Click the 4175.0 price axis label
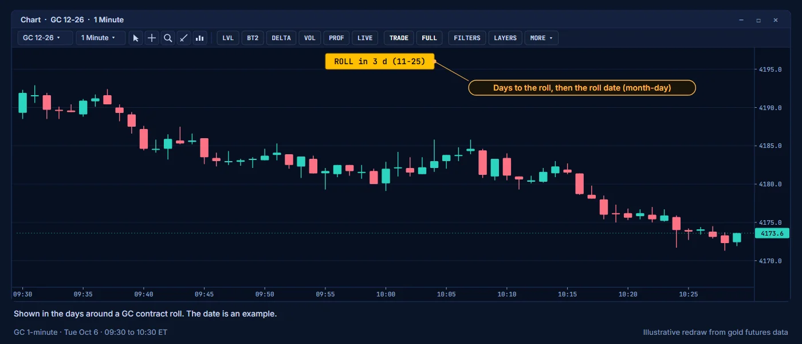The image size is (802, 344). click(770, 222)
